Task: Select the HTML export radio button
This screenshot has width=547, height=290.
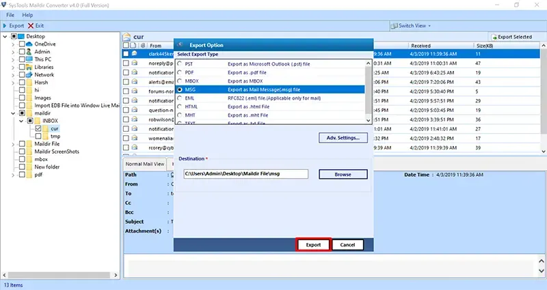Action: coord(180,106)
